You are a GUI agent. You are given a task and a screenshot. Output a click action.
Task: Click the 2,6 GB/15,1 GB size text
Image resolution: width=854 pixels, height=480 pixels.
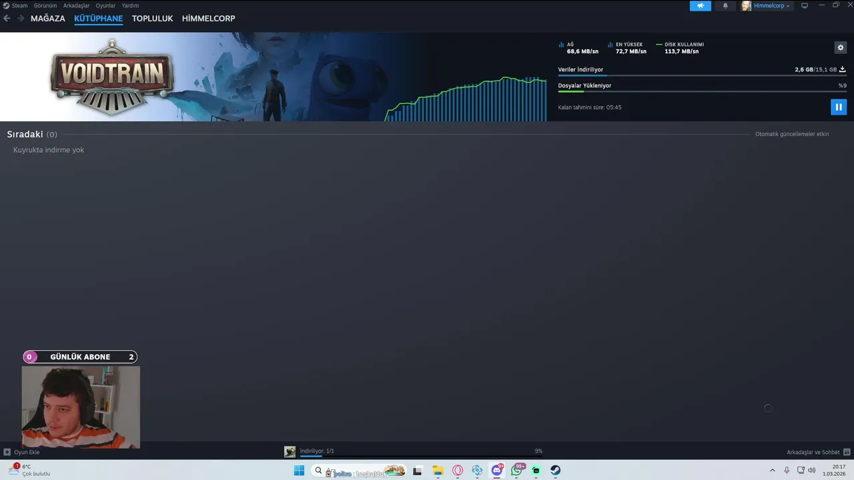coord(815,69)
